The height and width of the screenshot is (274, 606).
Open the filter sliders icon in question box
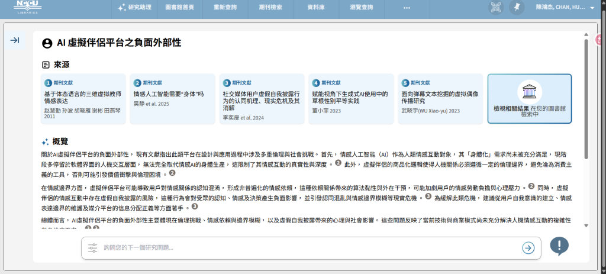[x=92, y=248]
